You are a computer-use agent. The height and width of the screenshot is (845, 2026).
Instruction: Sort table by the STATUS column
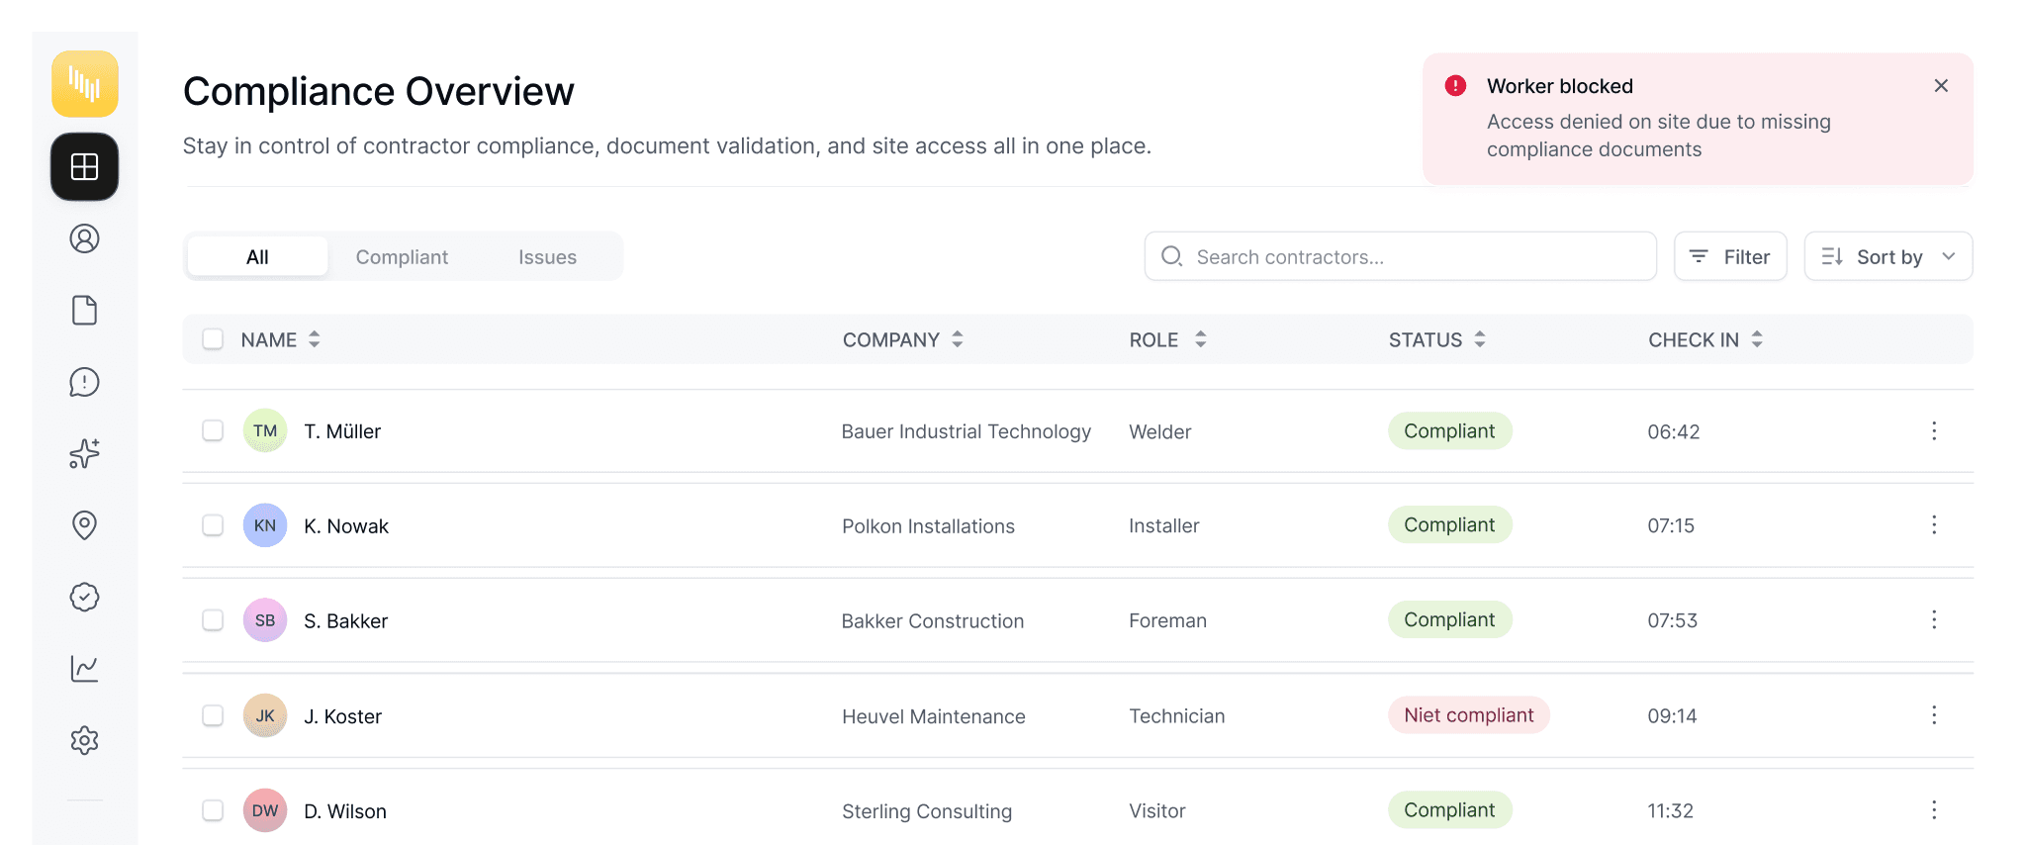tap(1437, 339)
